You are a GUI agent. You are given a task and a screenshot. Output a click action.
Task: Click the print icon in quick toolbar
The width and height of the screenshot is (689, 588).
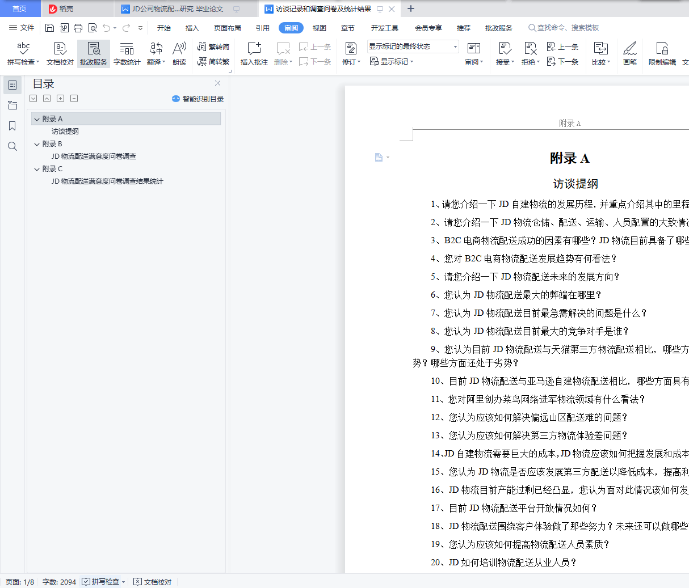pos(78,28)
